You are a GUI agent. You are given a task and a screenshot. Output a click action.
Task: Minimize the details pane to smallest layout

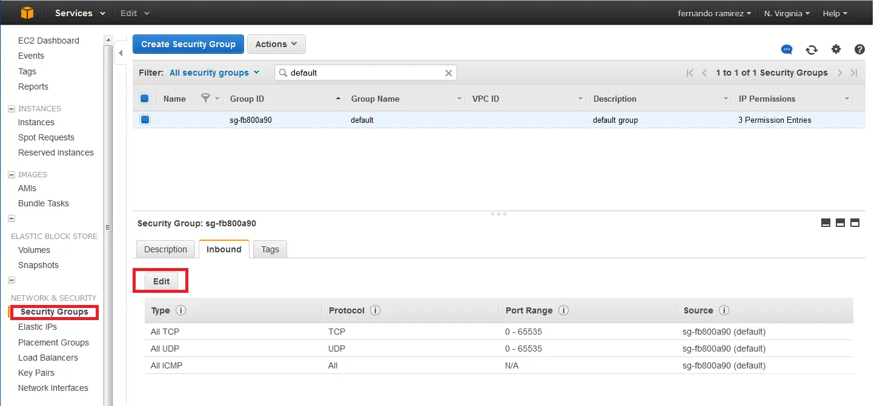[x=826, y=223]
